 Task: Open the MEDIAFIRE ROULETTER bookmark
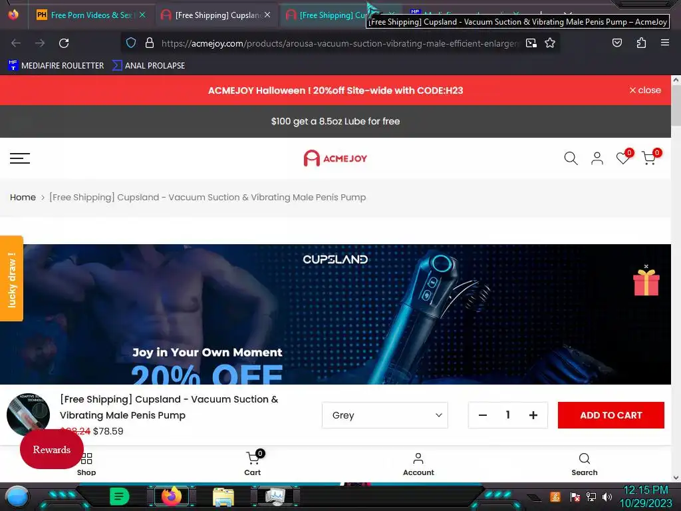[x=56, y=66]
